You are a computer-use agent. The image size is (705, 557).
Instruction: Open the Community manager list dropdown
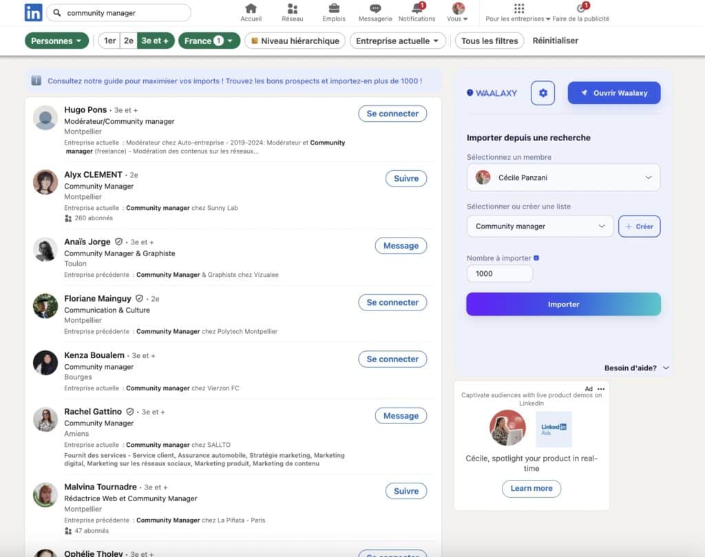[540, 226]
